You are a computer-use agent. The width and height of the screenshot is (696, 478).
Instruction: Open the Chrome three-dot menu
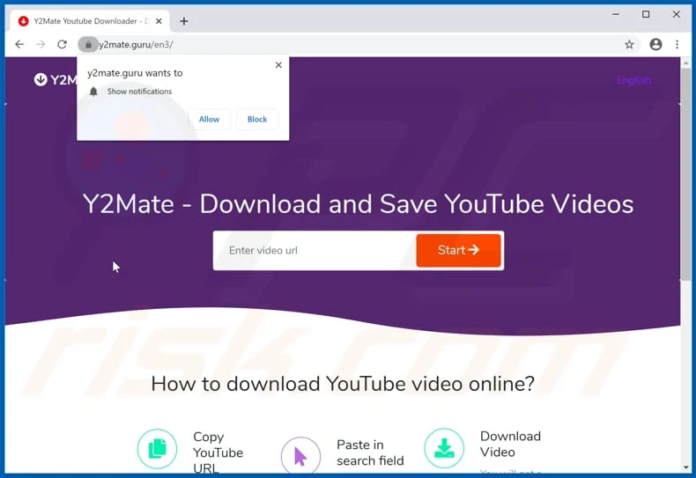click(x=677, y=44)
